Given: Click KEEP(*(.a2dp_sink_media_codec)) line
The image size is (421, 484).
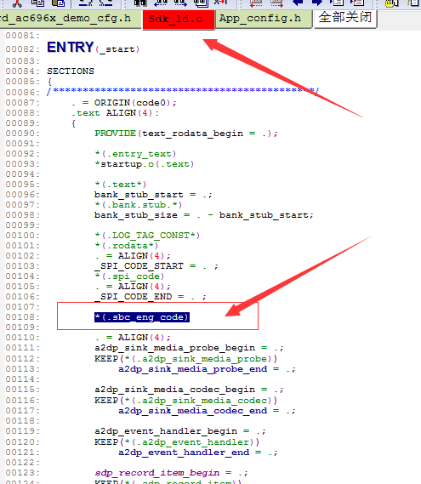Looking at the screenshot, I should pos(185,401).
